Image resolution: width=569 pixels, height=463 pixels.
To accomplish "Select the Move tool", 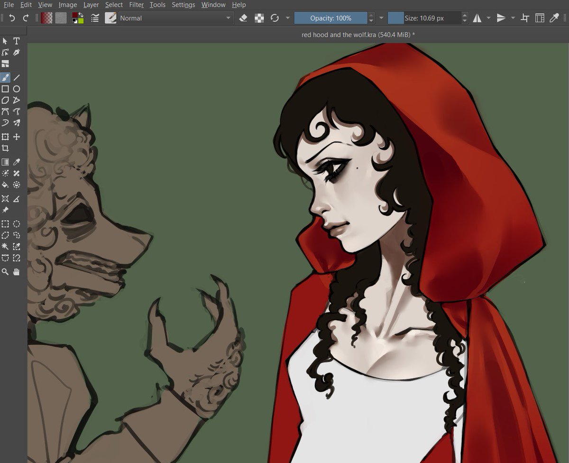I will [17, 137].
